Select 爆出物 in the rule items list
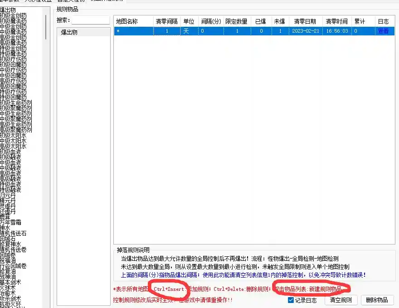The height and width of the screenshot is (308, 399). coord(83,32)
